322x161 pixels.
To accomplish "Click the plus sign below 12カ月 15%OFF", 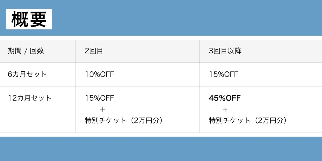I will click(102, 109).
